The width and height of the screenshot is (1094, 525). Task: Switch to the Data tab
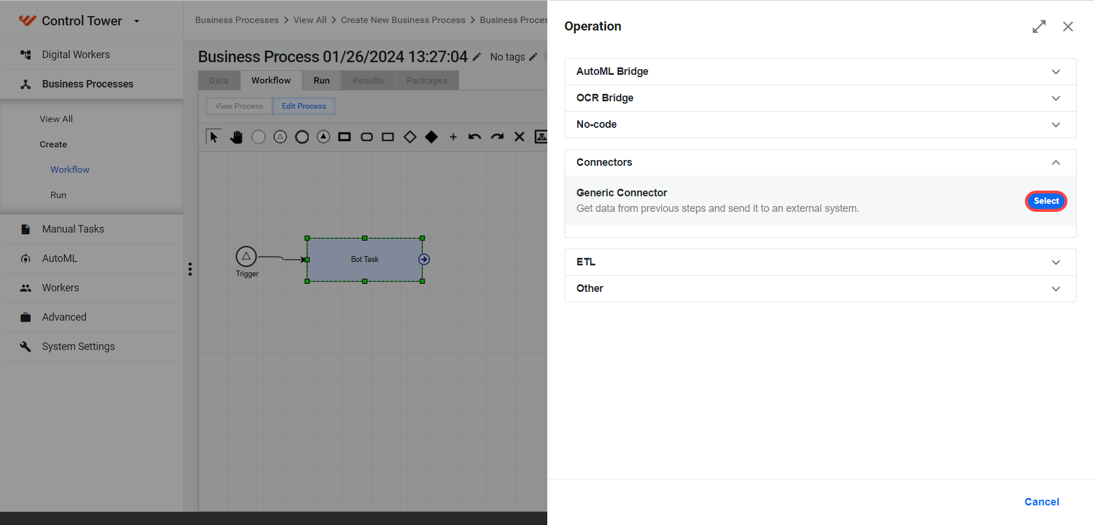point(219,81)
